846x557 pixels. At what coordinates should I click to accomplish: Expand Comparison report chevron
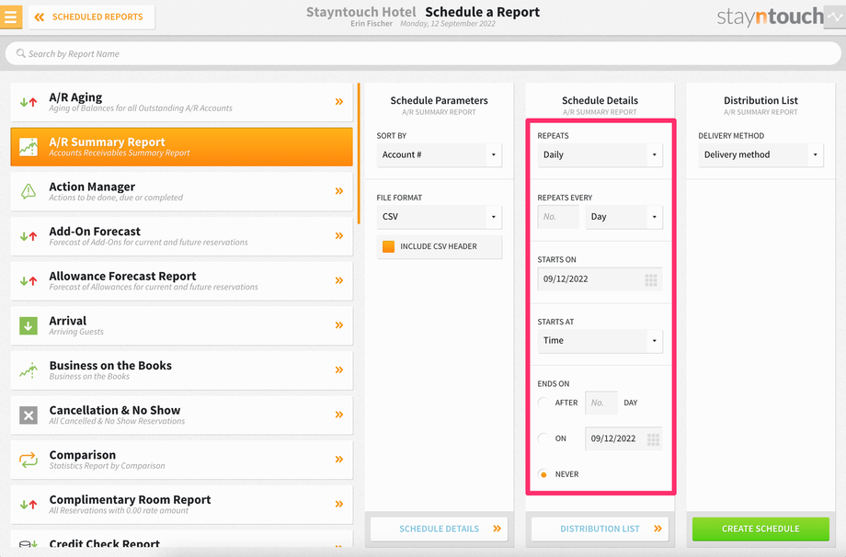tap(338, 460)
